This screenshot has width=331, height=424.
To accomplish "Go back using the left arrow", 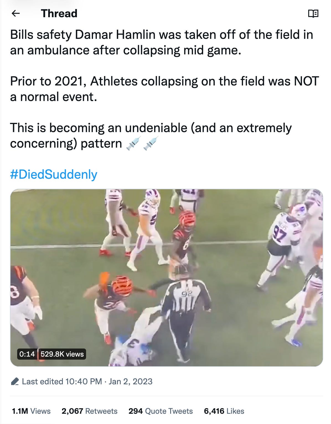I will click(x=16, y=13).
